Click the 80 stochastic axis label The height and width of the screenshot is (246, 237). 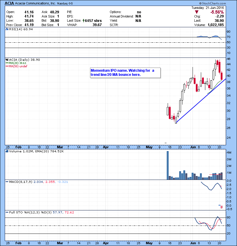click(x=228, y=218)
